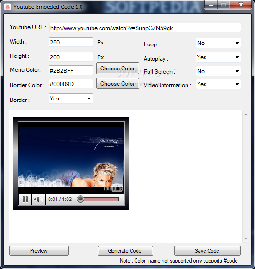
Task: Open the Loop dropdown
Action: click(x=218, y=43)
